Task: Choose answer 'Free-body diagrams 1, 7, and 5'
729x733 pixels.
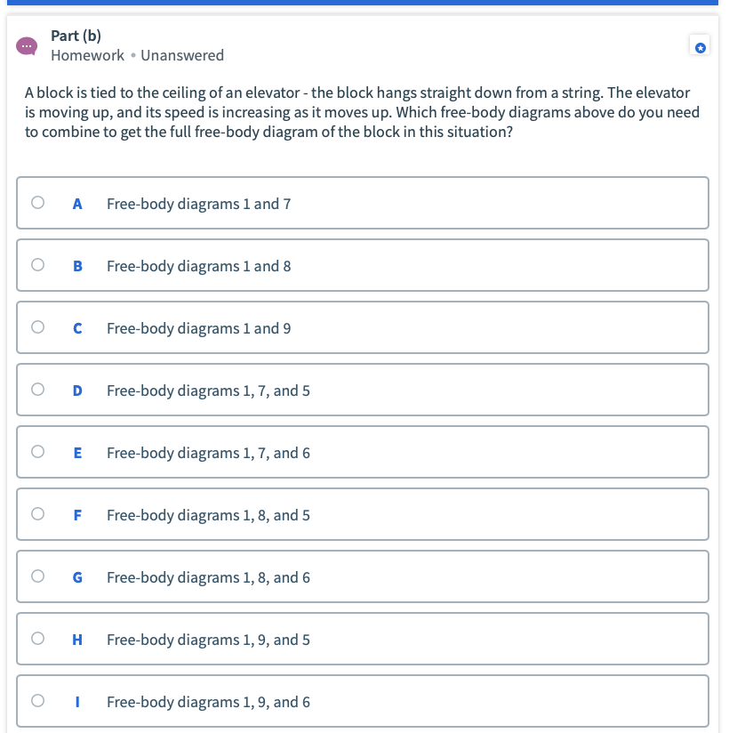Action: (363, 390)
